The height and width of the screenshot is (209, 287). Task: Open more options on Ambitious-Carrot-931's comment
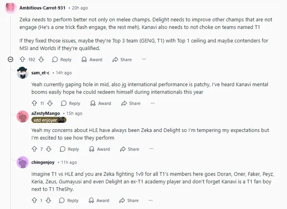tap(144, 59)
